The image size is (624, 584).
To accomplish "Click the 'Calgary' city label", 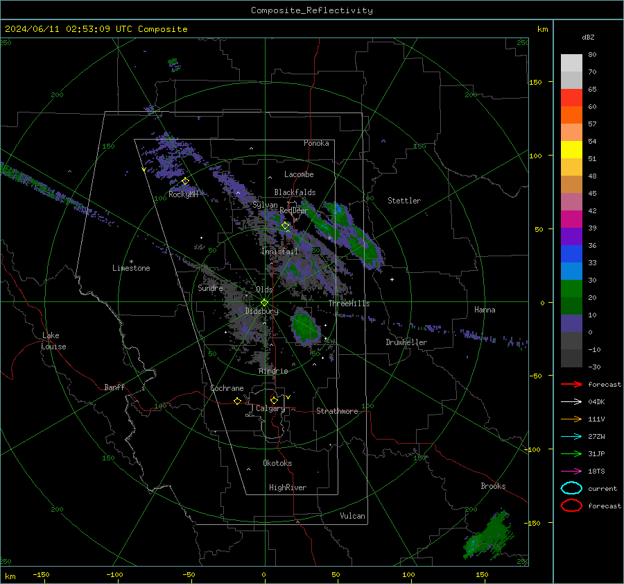I will point(270,408).
